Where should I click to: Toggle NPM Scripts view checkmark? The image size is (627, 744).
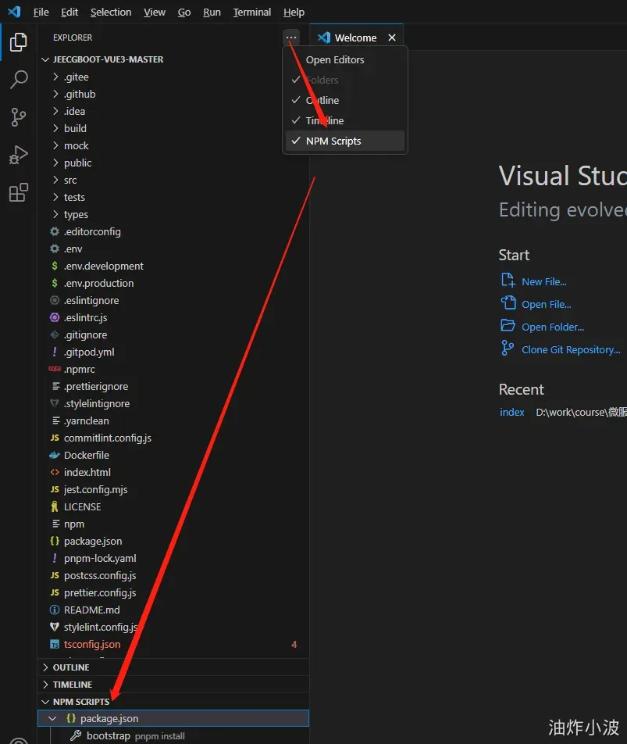[x=333, y=141]
